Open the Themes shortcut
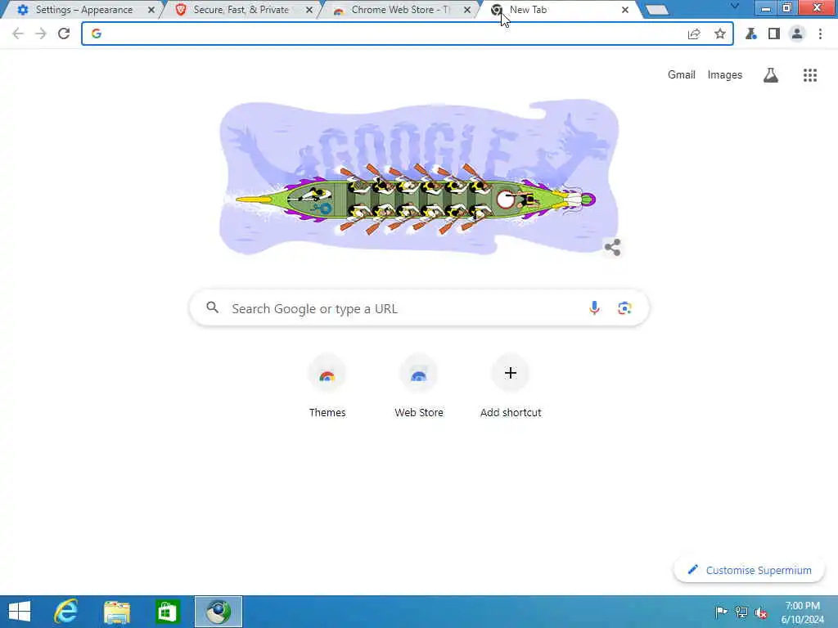 (x=327, y=386)
